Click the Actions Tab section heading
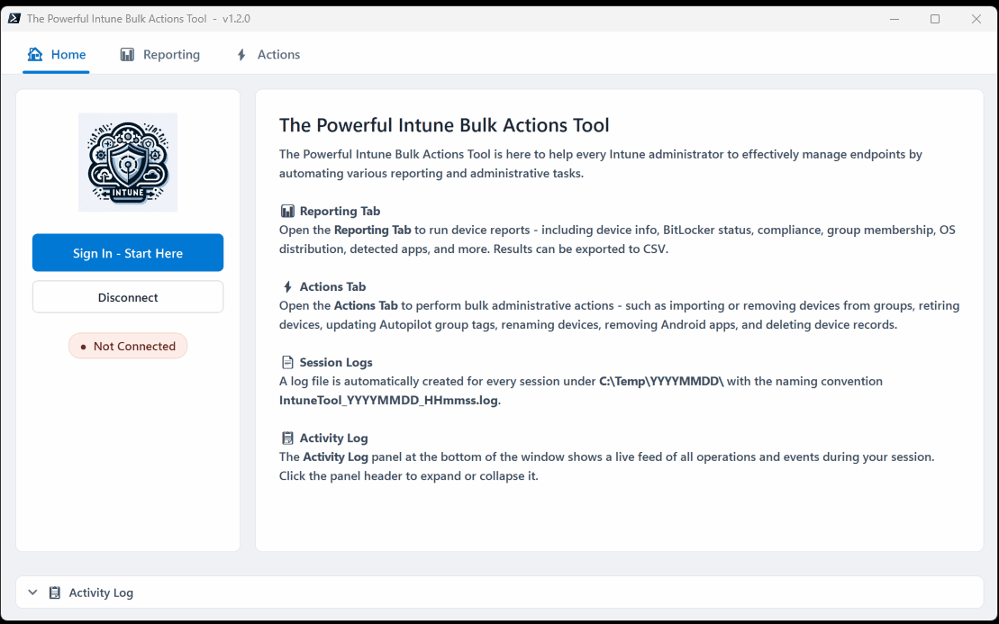The width and height of the screenshot is (999, 624). pos(332,286)
